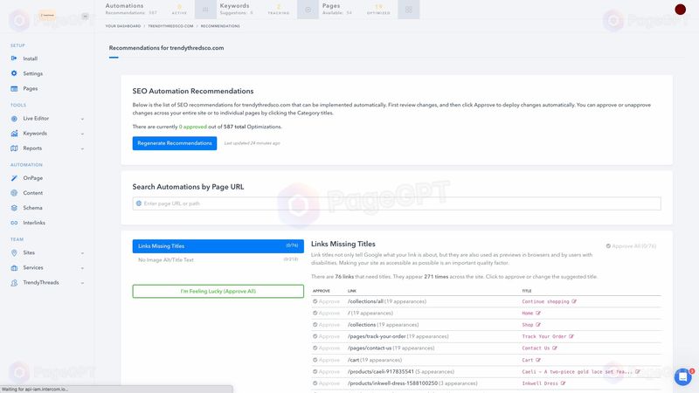The width and height of the screenshot is (699, 393).
Task: Open the Interlinks chain icon
Action: 14,223
